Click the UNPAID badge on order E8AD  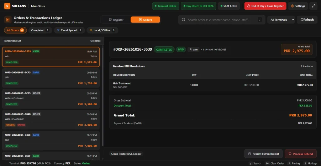[x=21, y=125]
